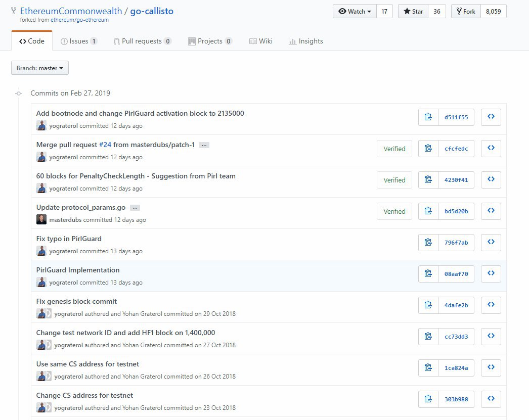Copy full SHA for commit bd5d20b
529x420 pixels.
coord(428,211)
